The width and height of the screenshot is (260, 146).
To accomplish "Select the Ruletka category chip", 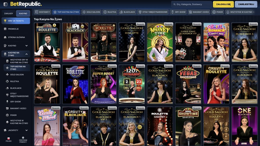I will coord(110,12).
